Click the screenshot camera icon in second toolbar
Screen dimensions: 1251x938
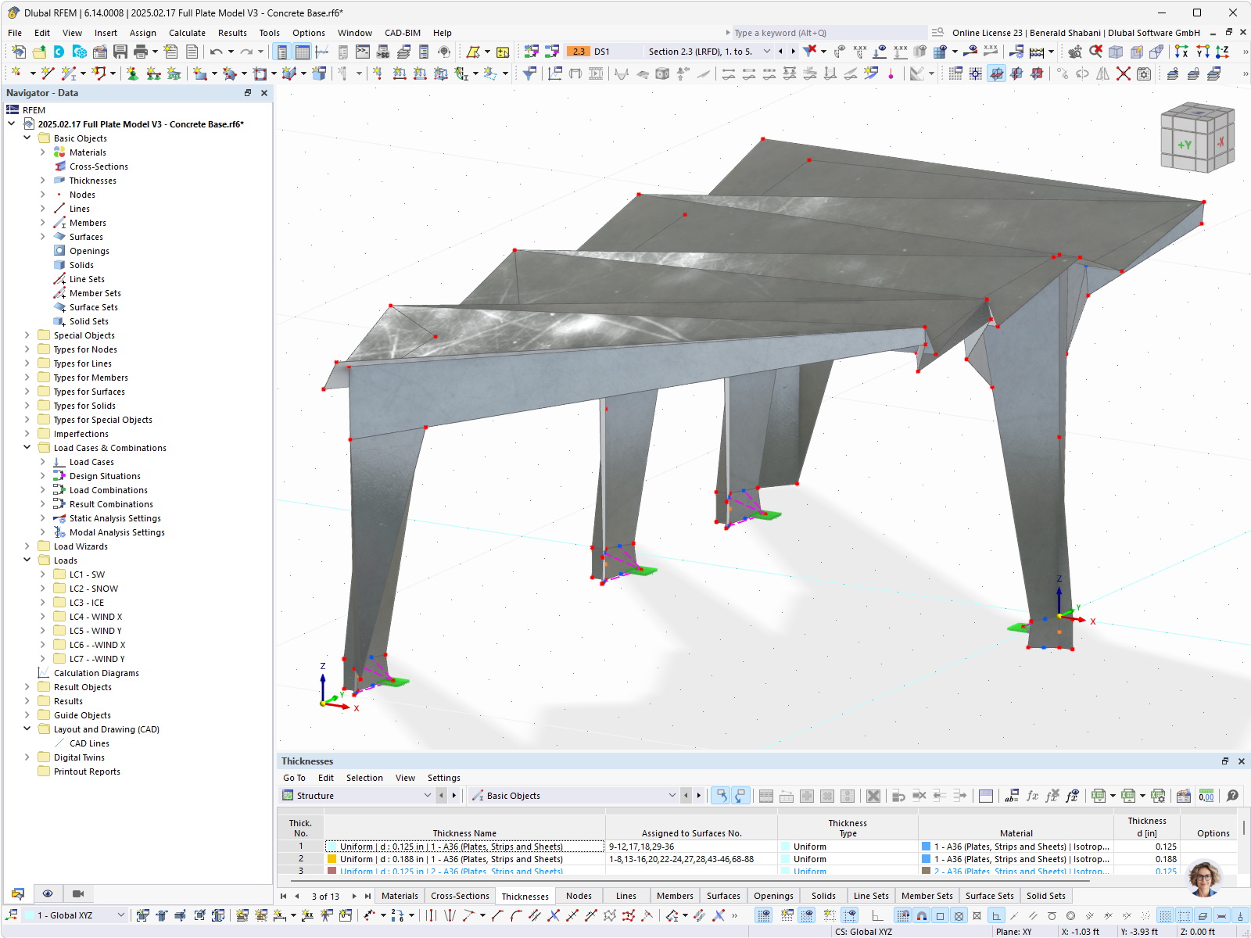tap(1144, 73)
